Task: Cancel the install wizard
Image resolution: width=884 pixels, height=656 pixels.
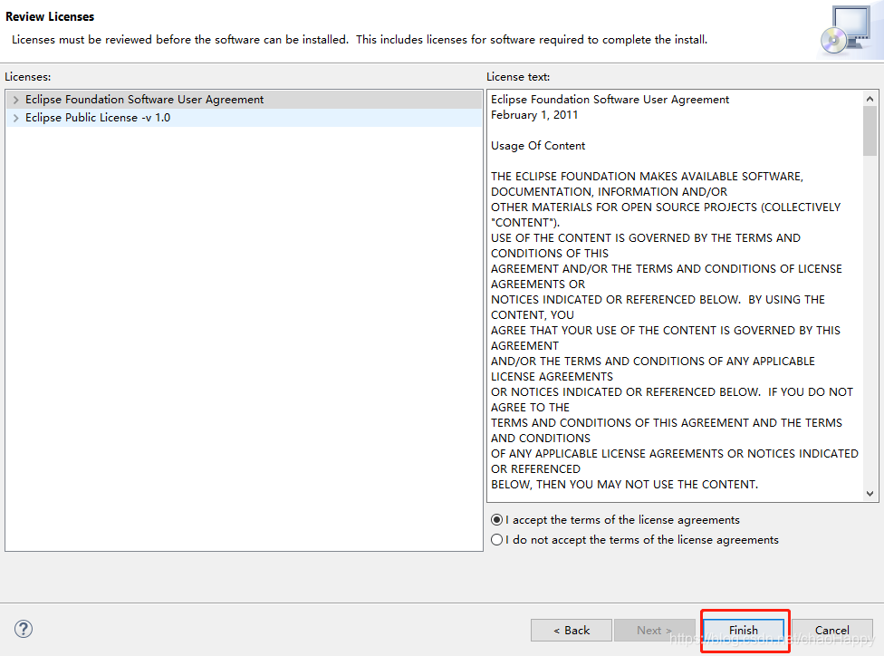Action: click(x=832, y=630)
